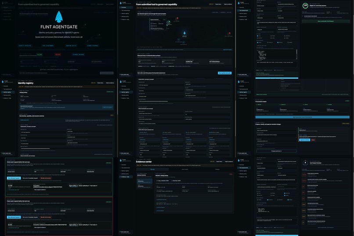Click IDENTITY REGISTRY chip on the splash screen
354x236 pixels.
pos(25,46)
